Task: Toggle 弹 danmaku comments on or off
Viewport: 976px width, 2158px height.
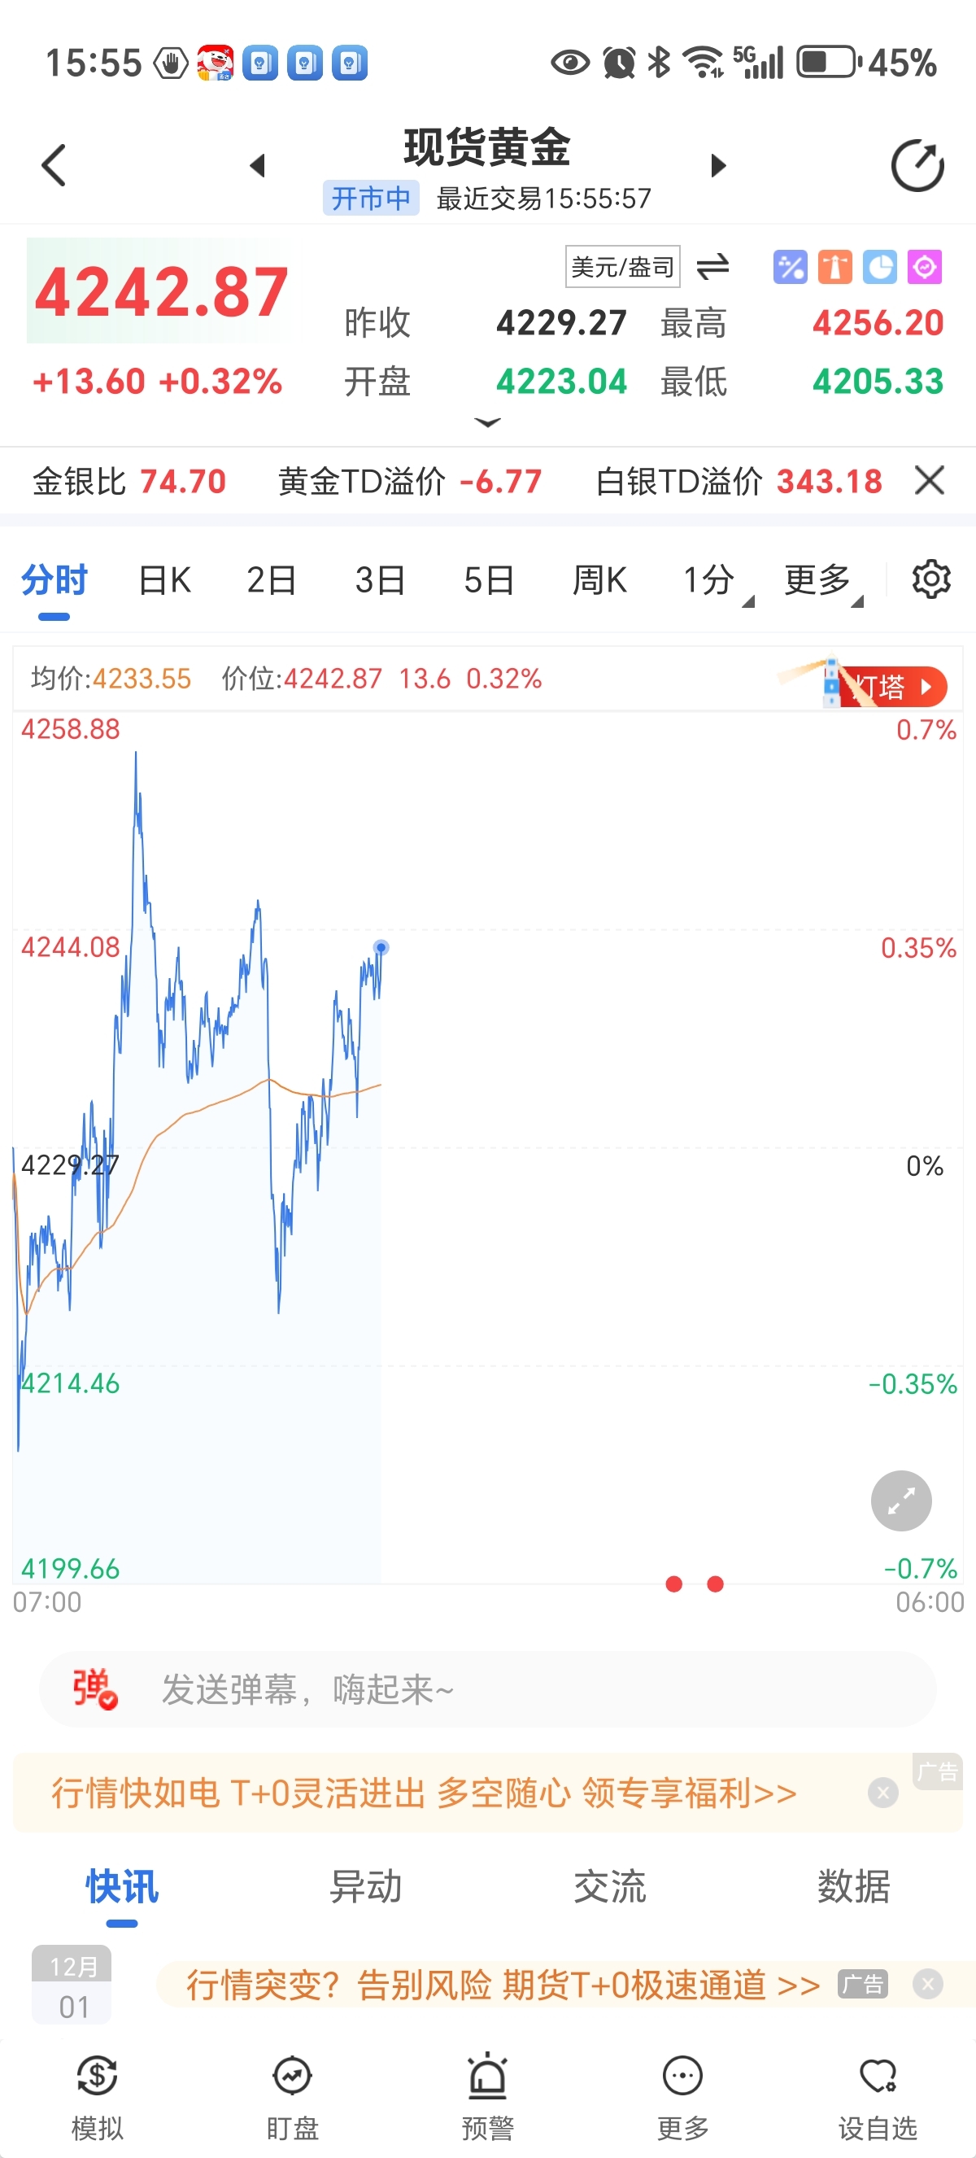Action: pyautogui.click(x=94, y=1688)
